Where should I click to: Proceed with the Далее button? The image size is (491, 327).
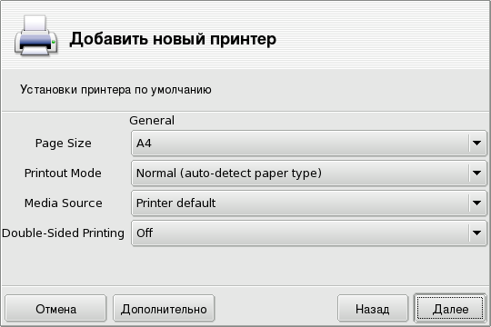(450, 309)
